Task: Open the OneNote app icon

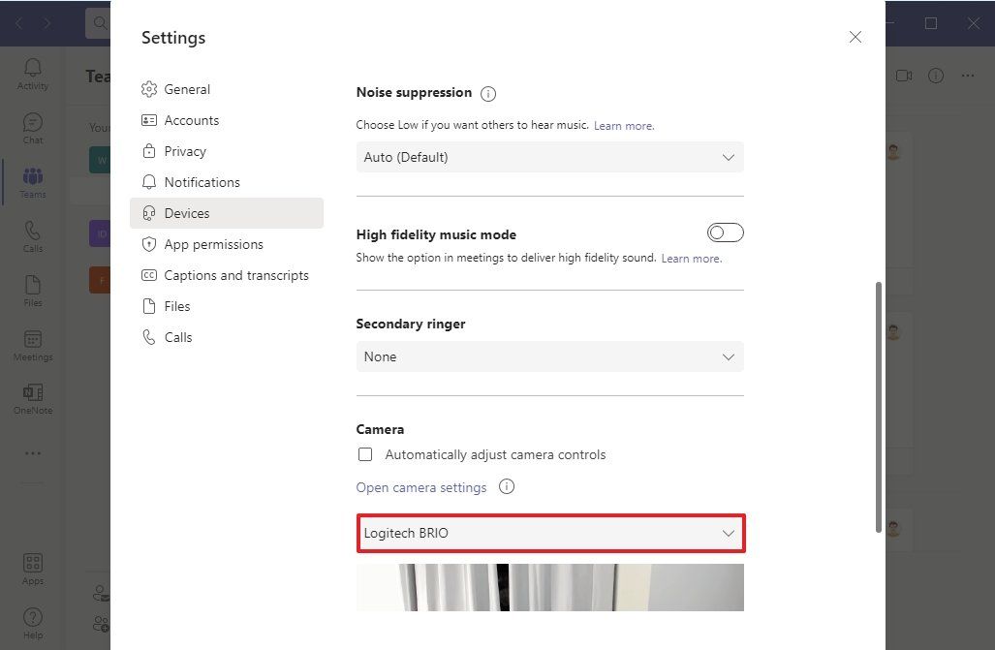Action: pos(33,397)
